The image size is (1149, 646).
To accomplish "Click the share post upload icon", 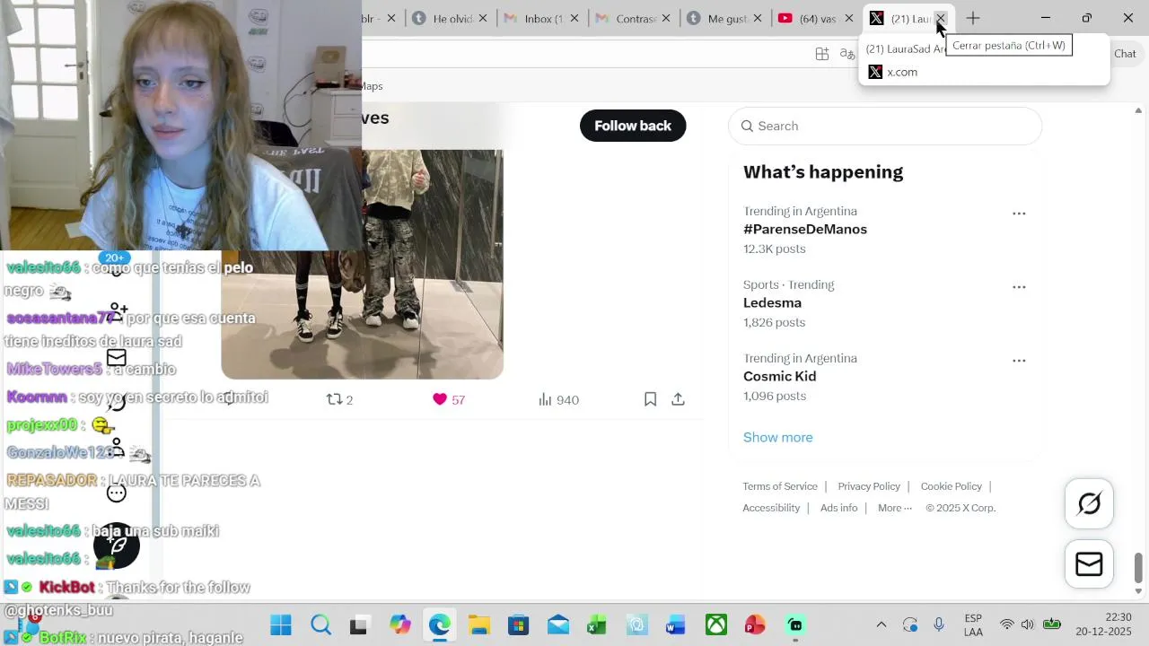I will (678, 399).
